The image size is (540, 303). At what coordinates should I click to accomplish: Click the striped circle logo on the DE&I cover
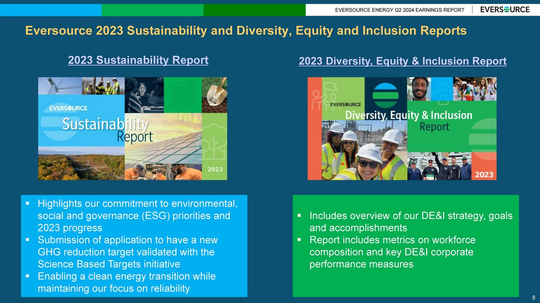[385, 95]
